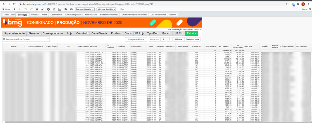Viewport: 312px width, 123px height.
Task: Go back using the browser back arrow
Action: [x=4, y=4]
